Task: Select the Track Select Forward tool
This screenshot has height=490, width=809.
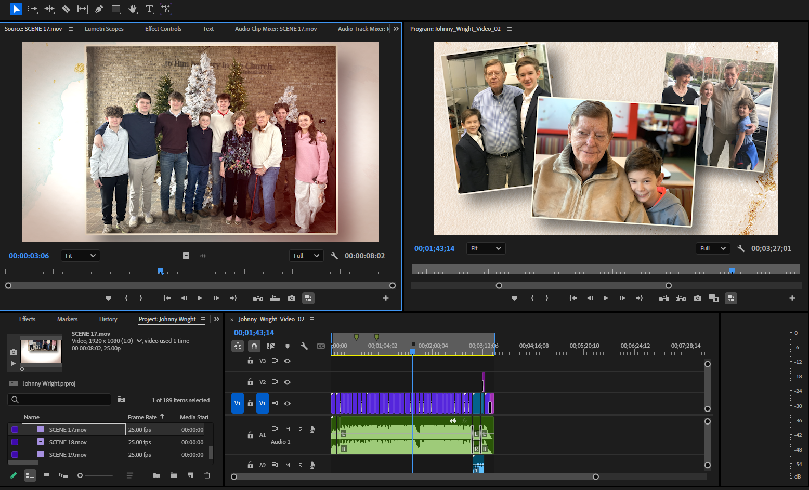Action: (x=33, y=9)
